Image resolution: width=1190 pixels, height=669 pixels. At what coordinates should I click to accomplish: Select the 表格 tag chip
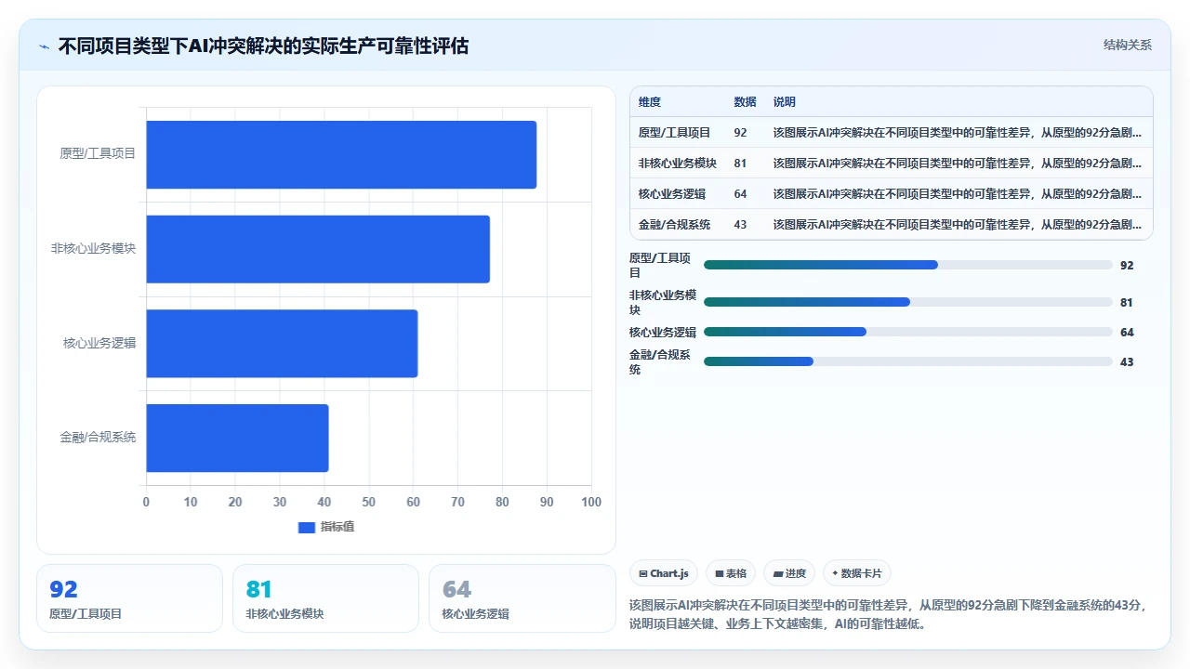[732, 573]
